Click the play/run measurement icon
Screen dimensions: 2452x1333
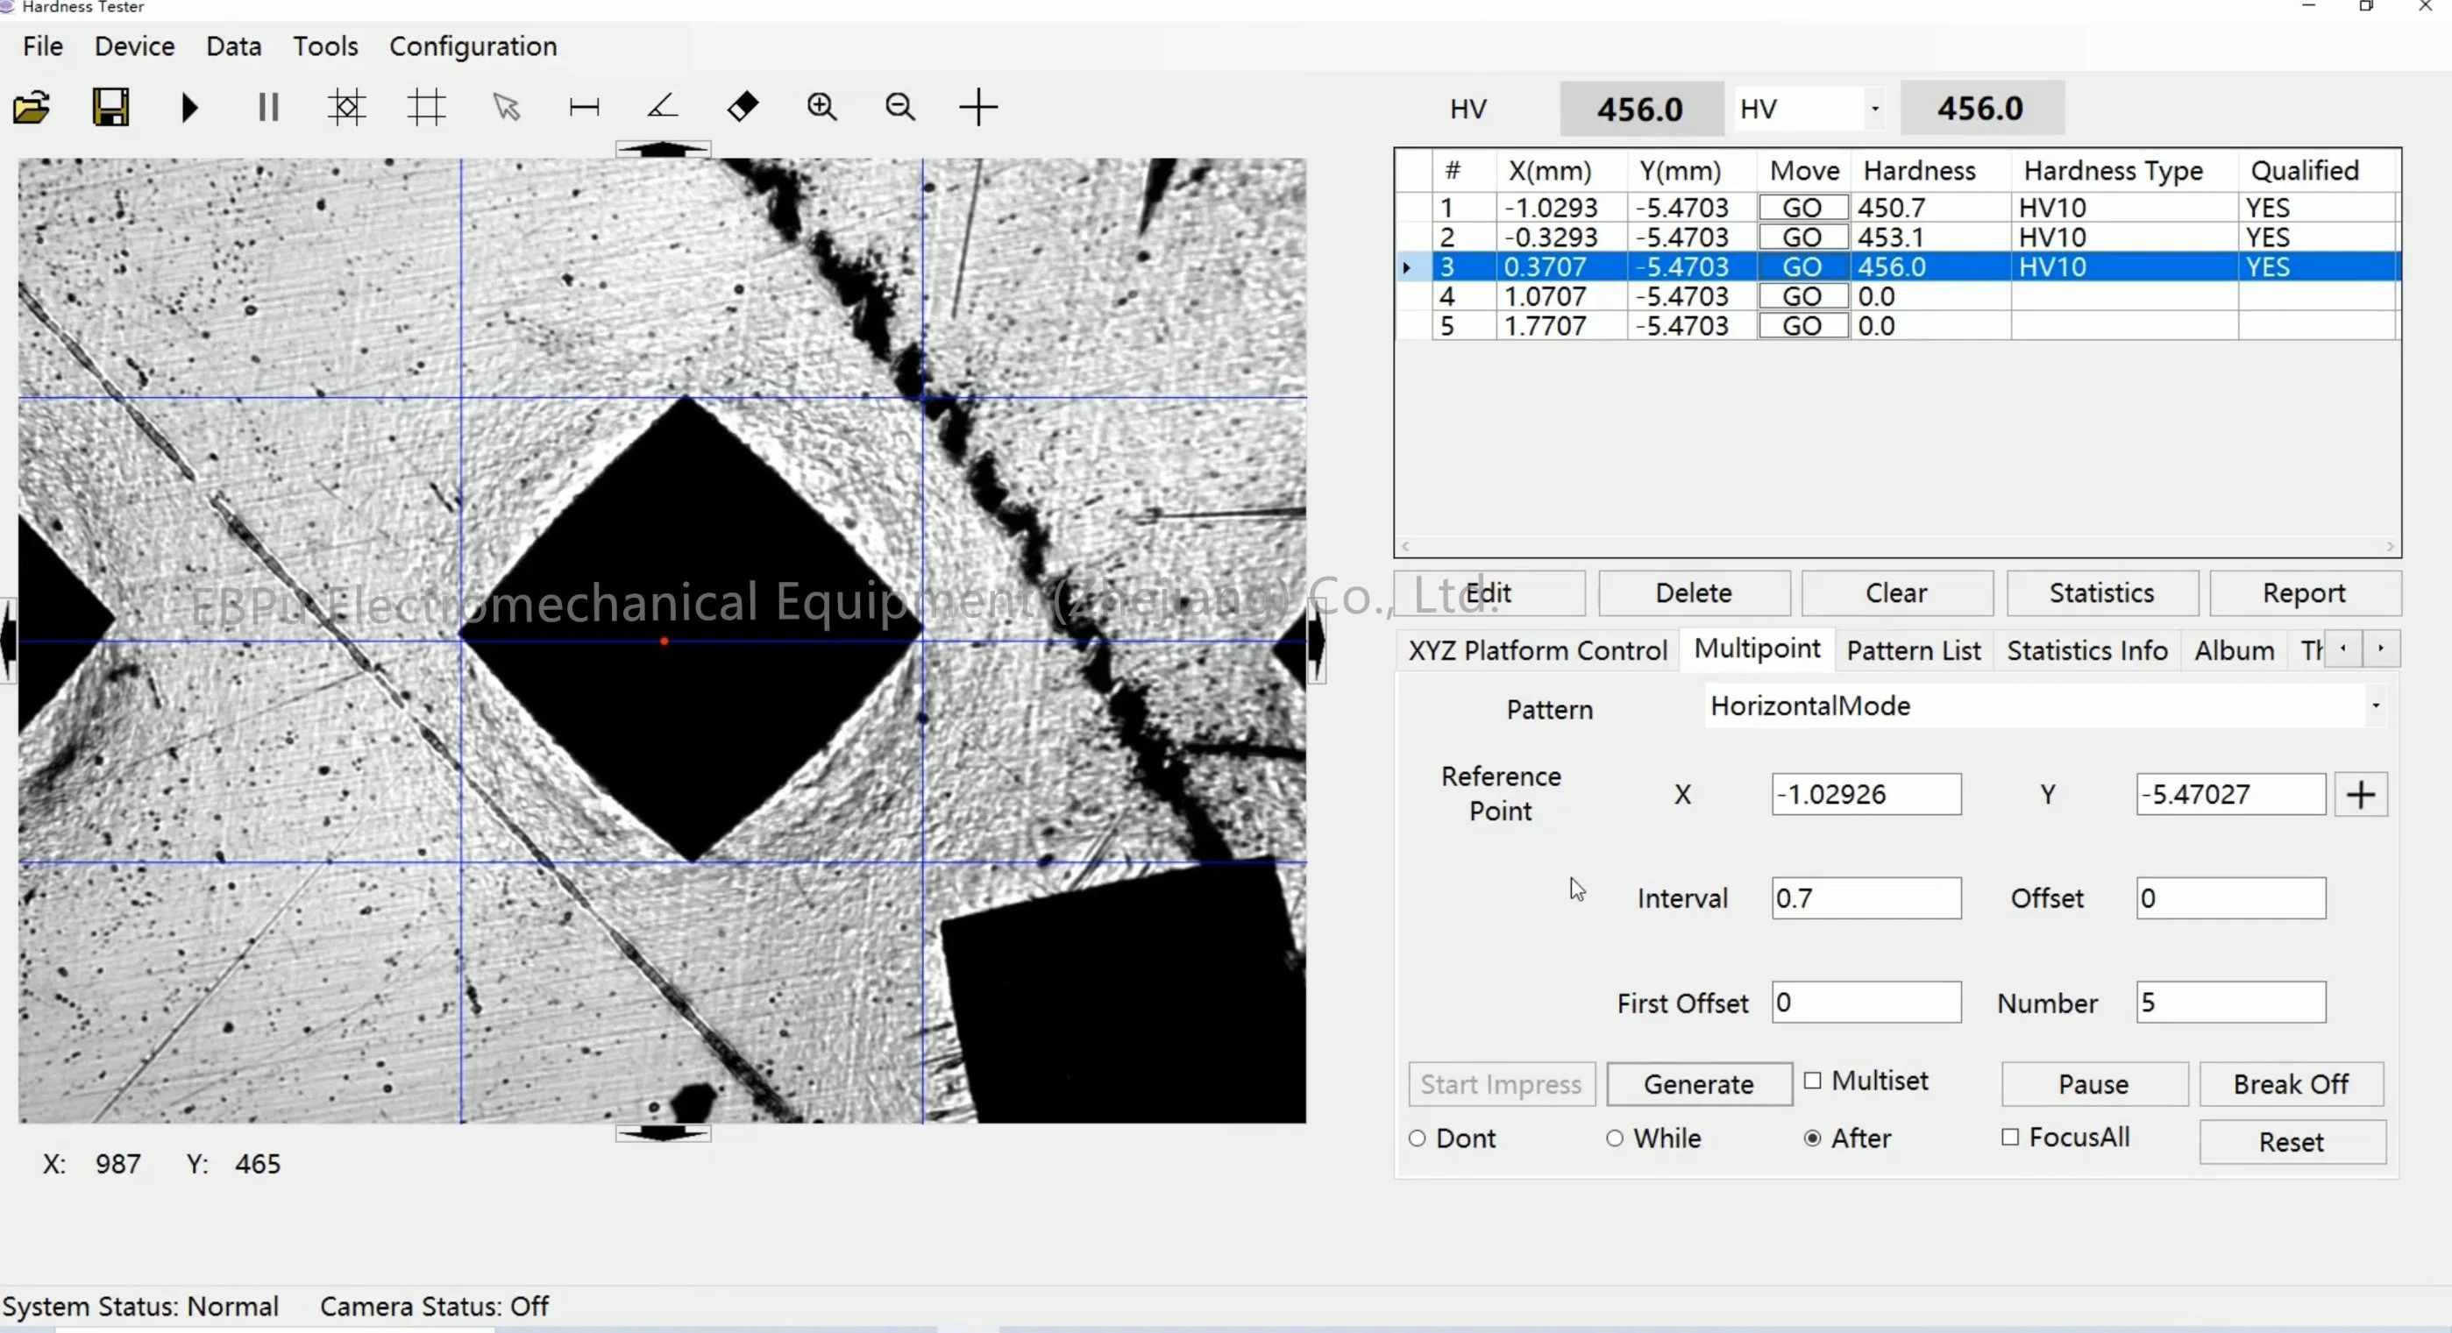pos(188,107)
